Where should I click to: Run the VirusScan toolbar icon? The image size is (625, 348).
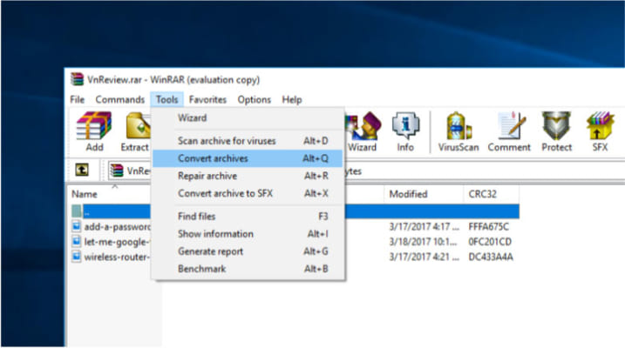coord(459,126)
